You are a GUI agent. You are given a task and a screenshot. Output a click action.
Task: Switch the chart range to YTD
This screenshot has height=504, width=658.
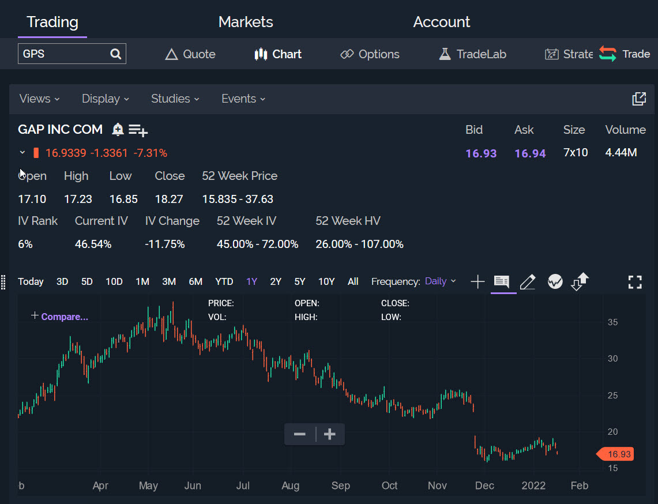pos(224,281)
